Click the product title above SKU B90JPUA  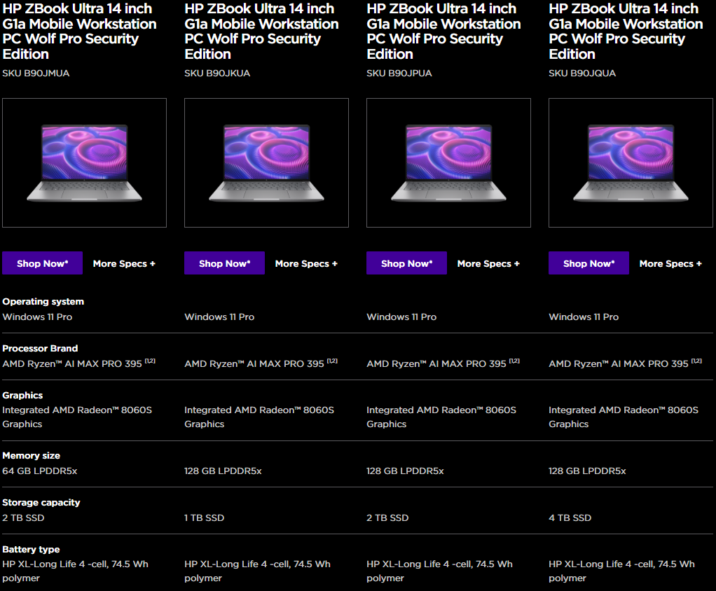443,32
